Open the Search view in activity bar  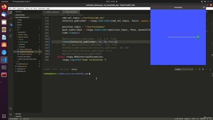click(x=11, y=18)
